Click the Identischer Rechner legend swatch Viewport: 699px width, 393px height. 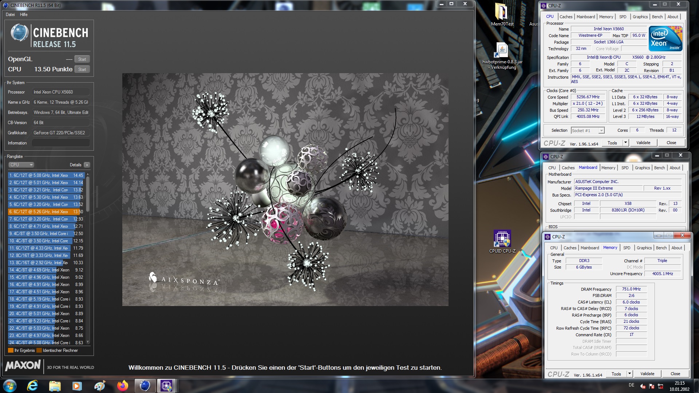(x=39, y=350)
